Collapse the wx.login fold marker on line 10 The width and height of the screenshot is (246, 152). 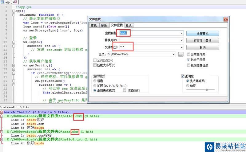coord(14,42)
